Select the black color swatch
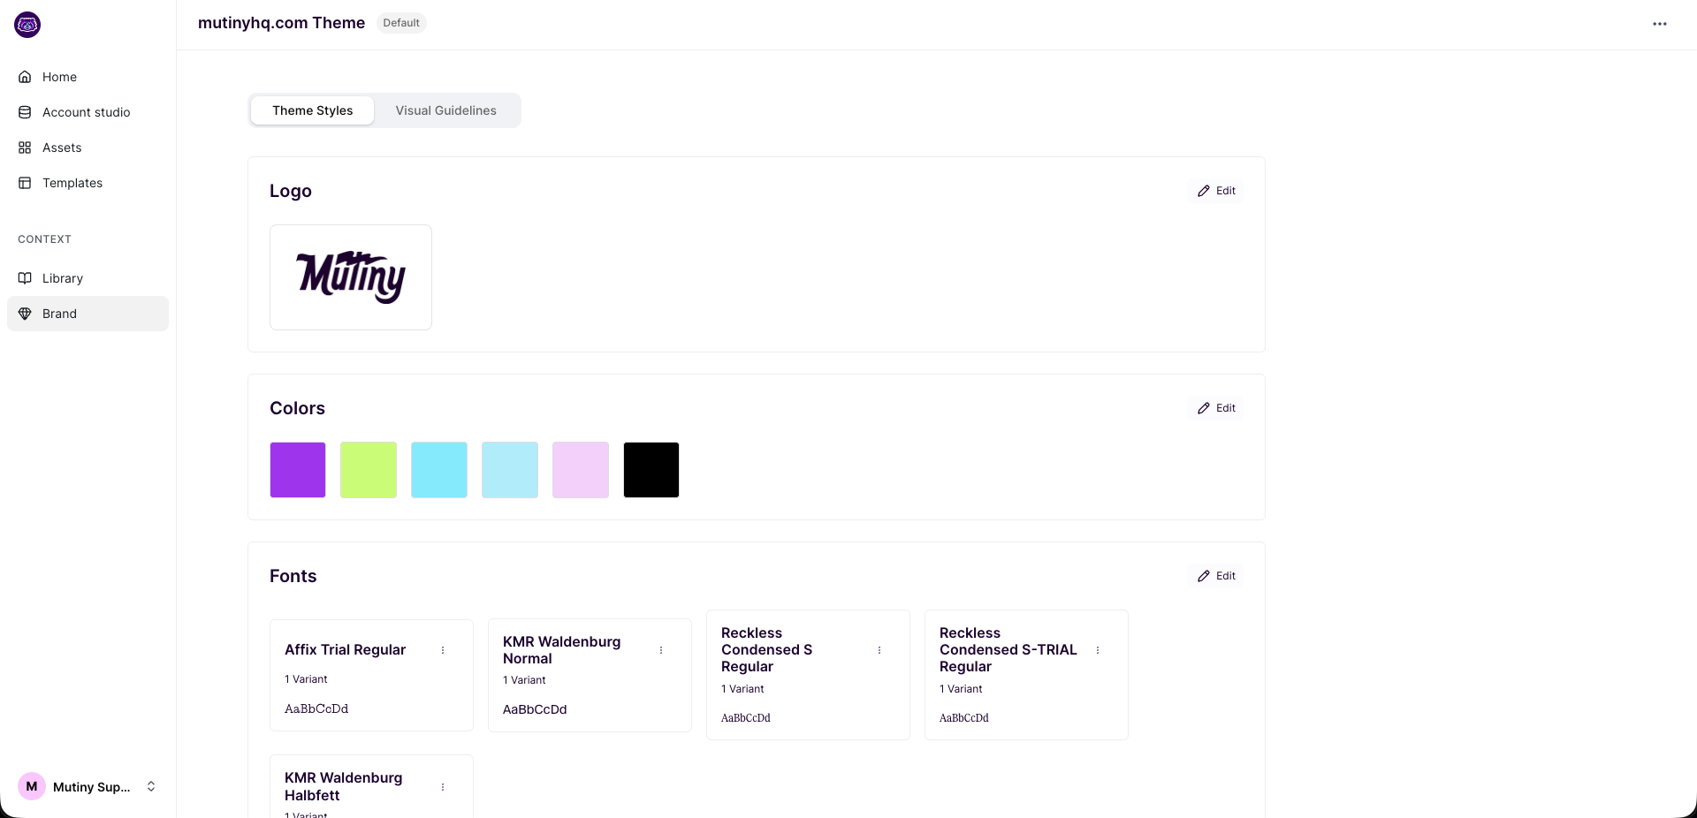1697x818 pixels. [x=651, y=470]
